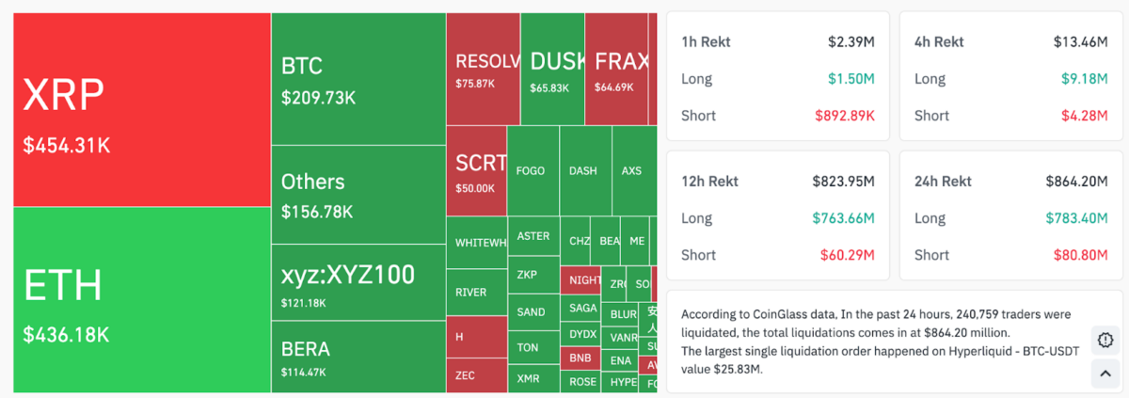
Task: Open the xyz:XYZ100 heatmap tile
Action: (x=358, y=283)
